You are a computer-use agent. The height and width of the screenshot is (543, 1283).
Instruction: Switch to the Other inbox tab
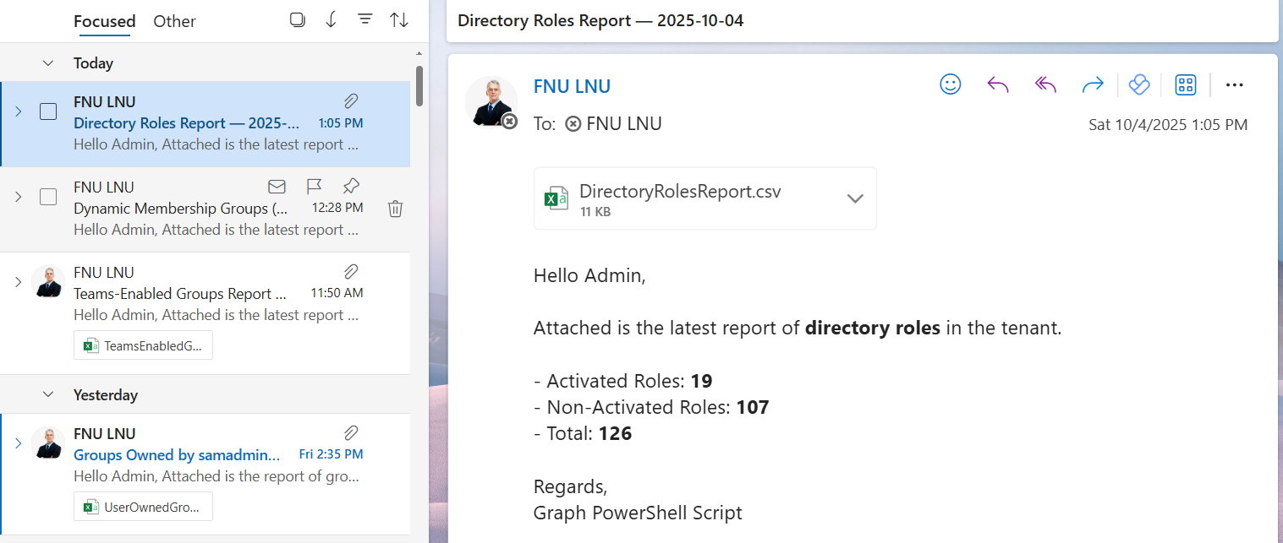[174, 21]
